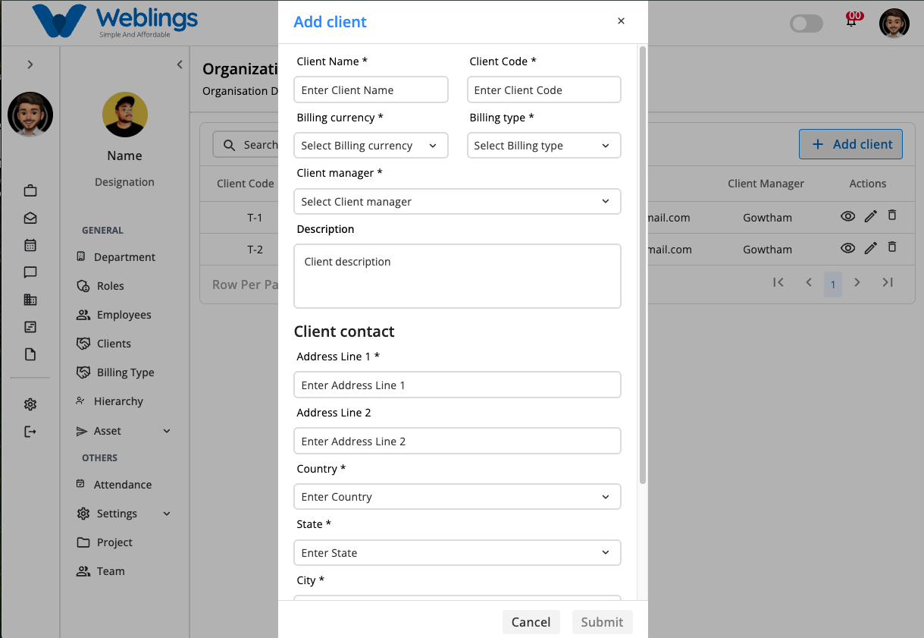This screenshot has height=638, width=924.
Task: Delete client T-1 with the trash icon
Action: click(x=892, y=215)
